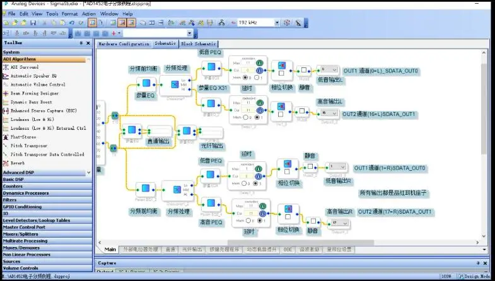This screenshot has height=281, width=495.
Task: Click the top crossover block icon under 分频处理
Action: coord(175,84)
